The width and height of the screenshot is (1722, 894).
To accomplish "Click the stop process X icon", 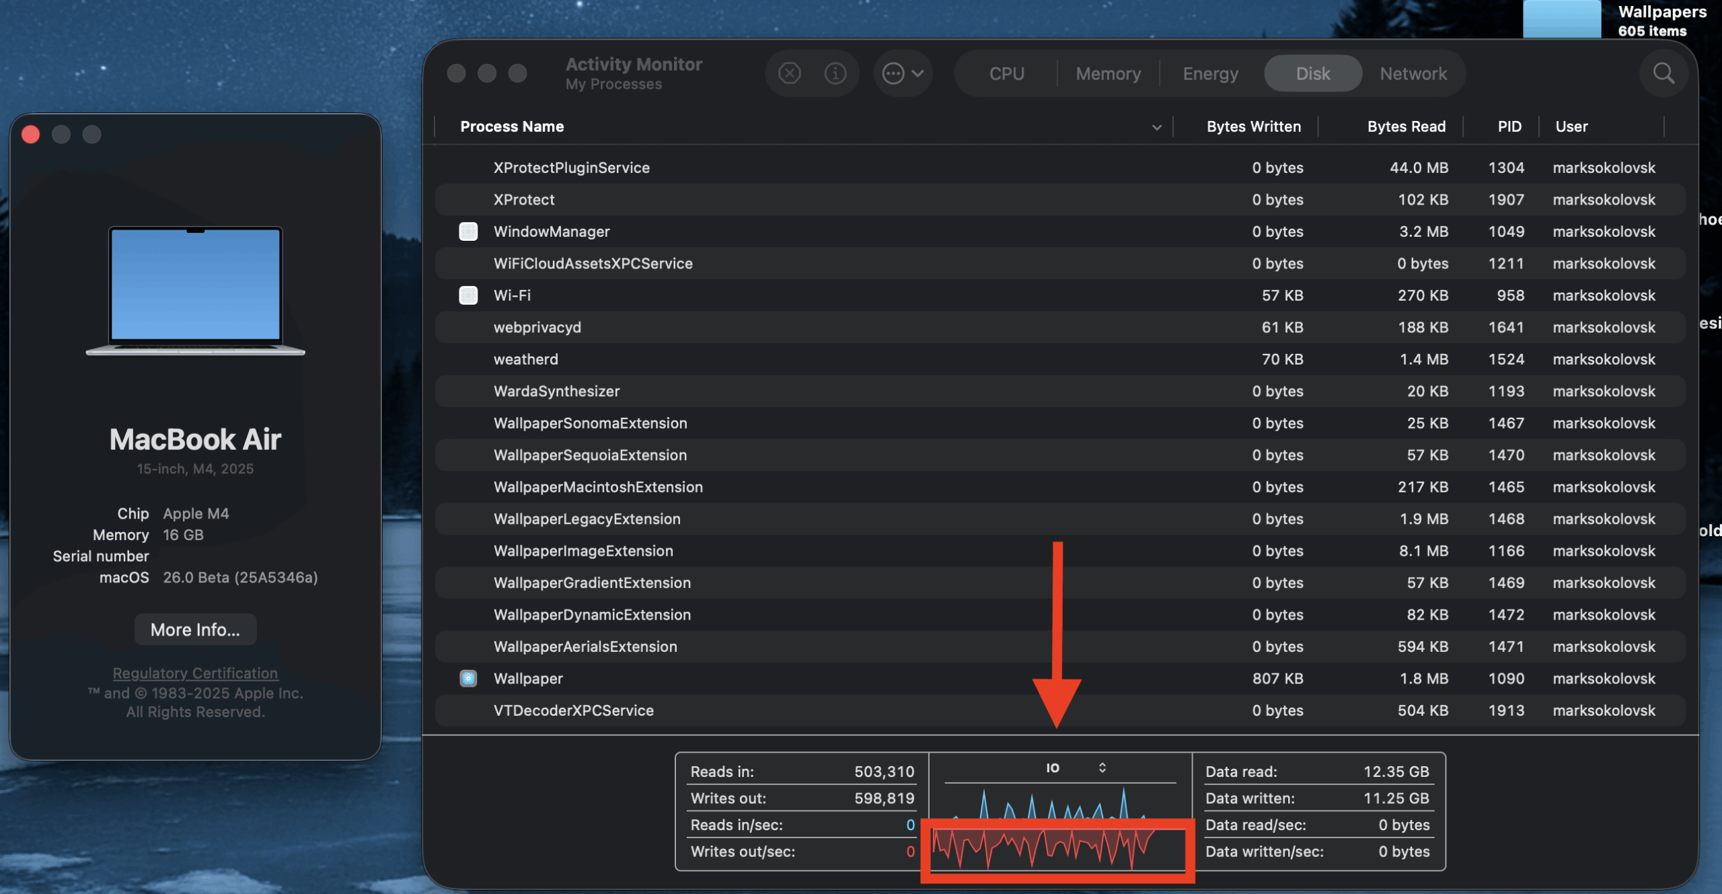I will pyautogui.click(x=789, y=73).
